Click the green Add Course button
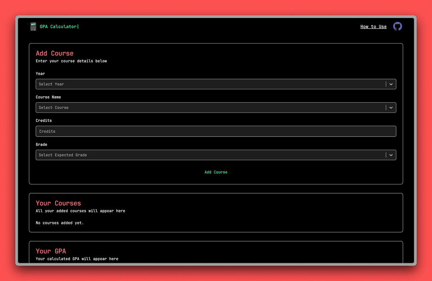Image resolution: width=432 pixels, height=281 pixels. (x=216, y=172)
